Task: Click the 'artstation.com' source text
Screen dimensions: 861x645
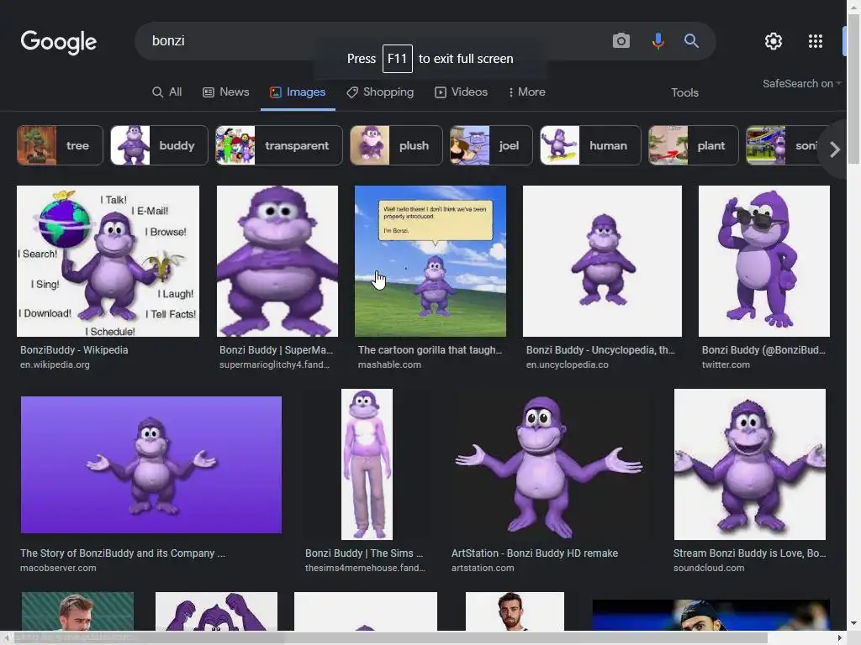Action: 483,569
